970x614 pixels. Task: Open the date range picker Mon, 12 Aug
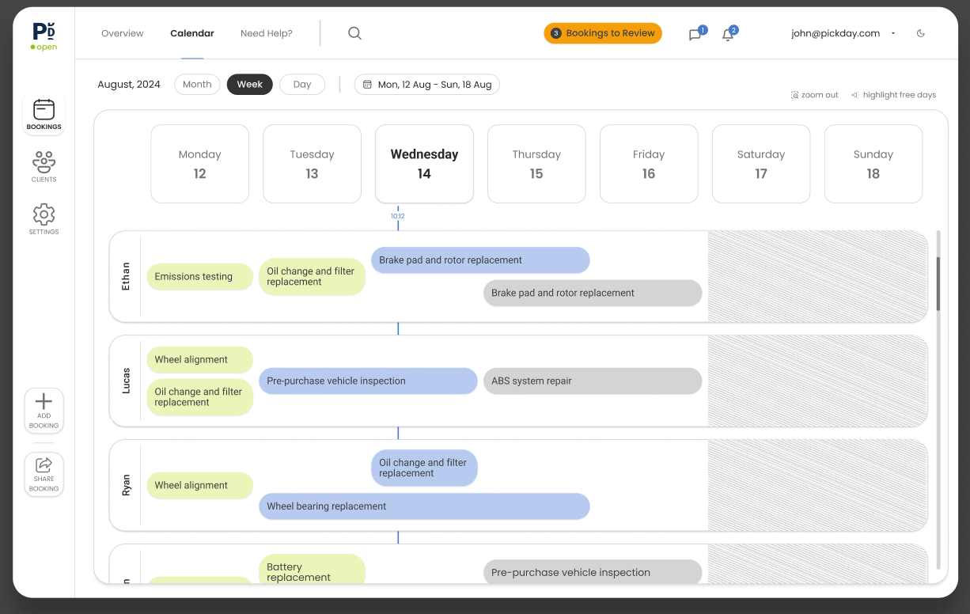427,85
